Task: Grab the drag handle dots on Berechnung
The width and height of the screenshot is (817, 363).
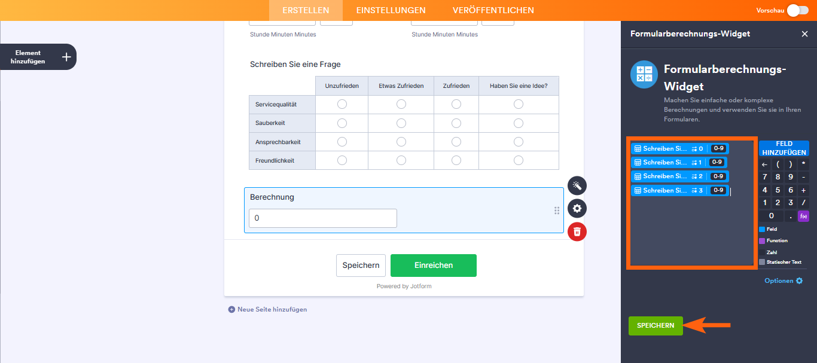Action: point(557,211)
